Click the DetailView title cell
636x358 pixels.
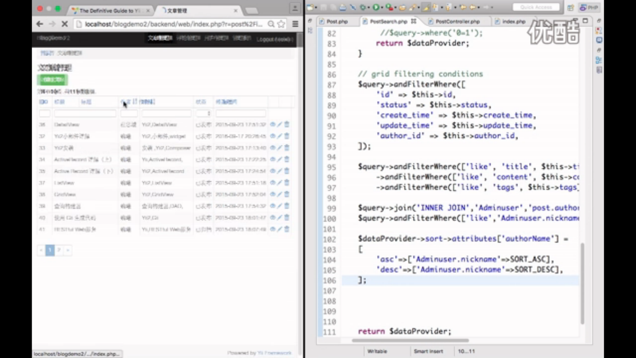click(67, 124)
